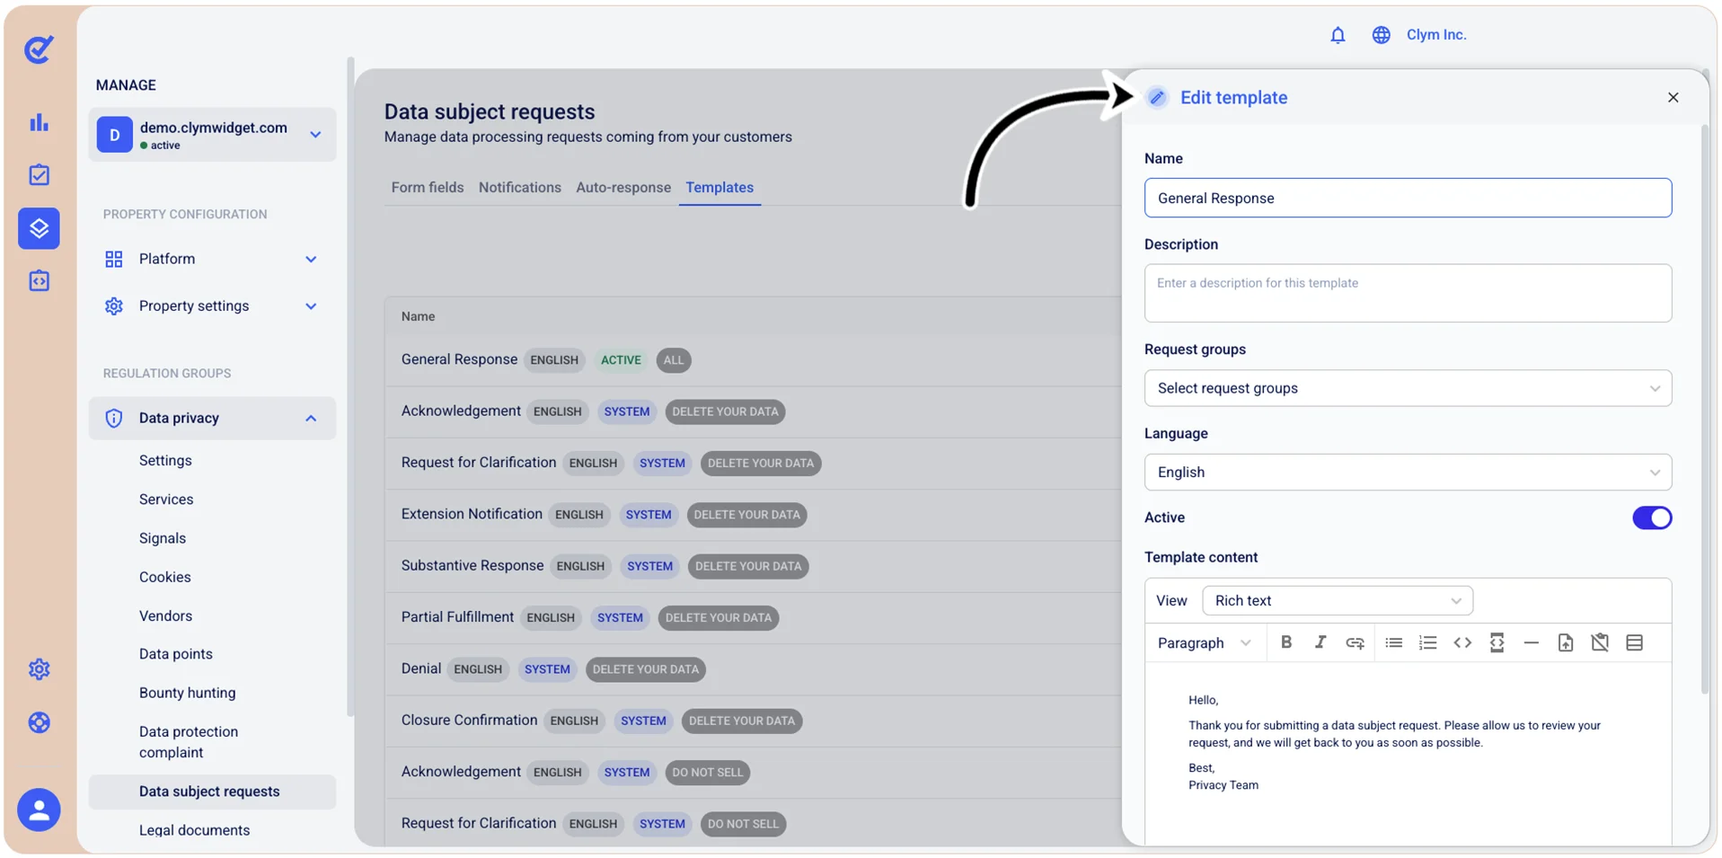Select the layers sidebar icon
The height and width of the screenshot is (858, 1722).
pyautogui.click(x=39, y=228)
